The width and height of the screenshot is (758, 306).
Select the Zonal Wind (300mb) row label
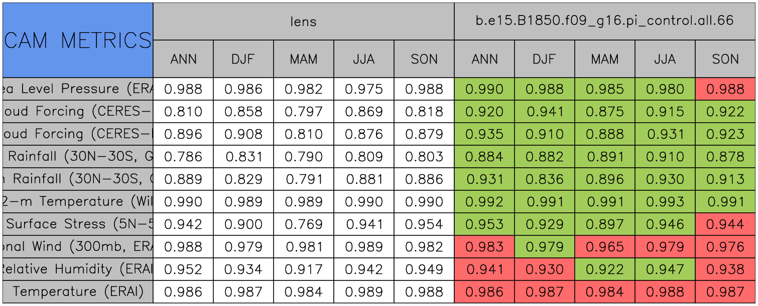(78, 247)
